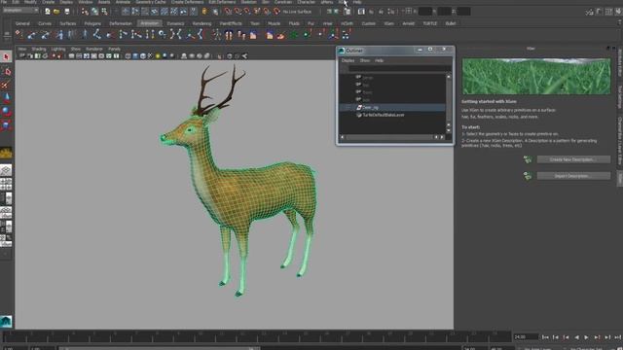Click the share-like icon at viewport toolbar end
623x350 pixels.
(244, 56)
